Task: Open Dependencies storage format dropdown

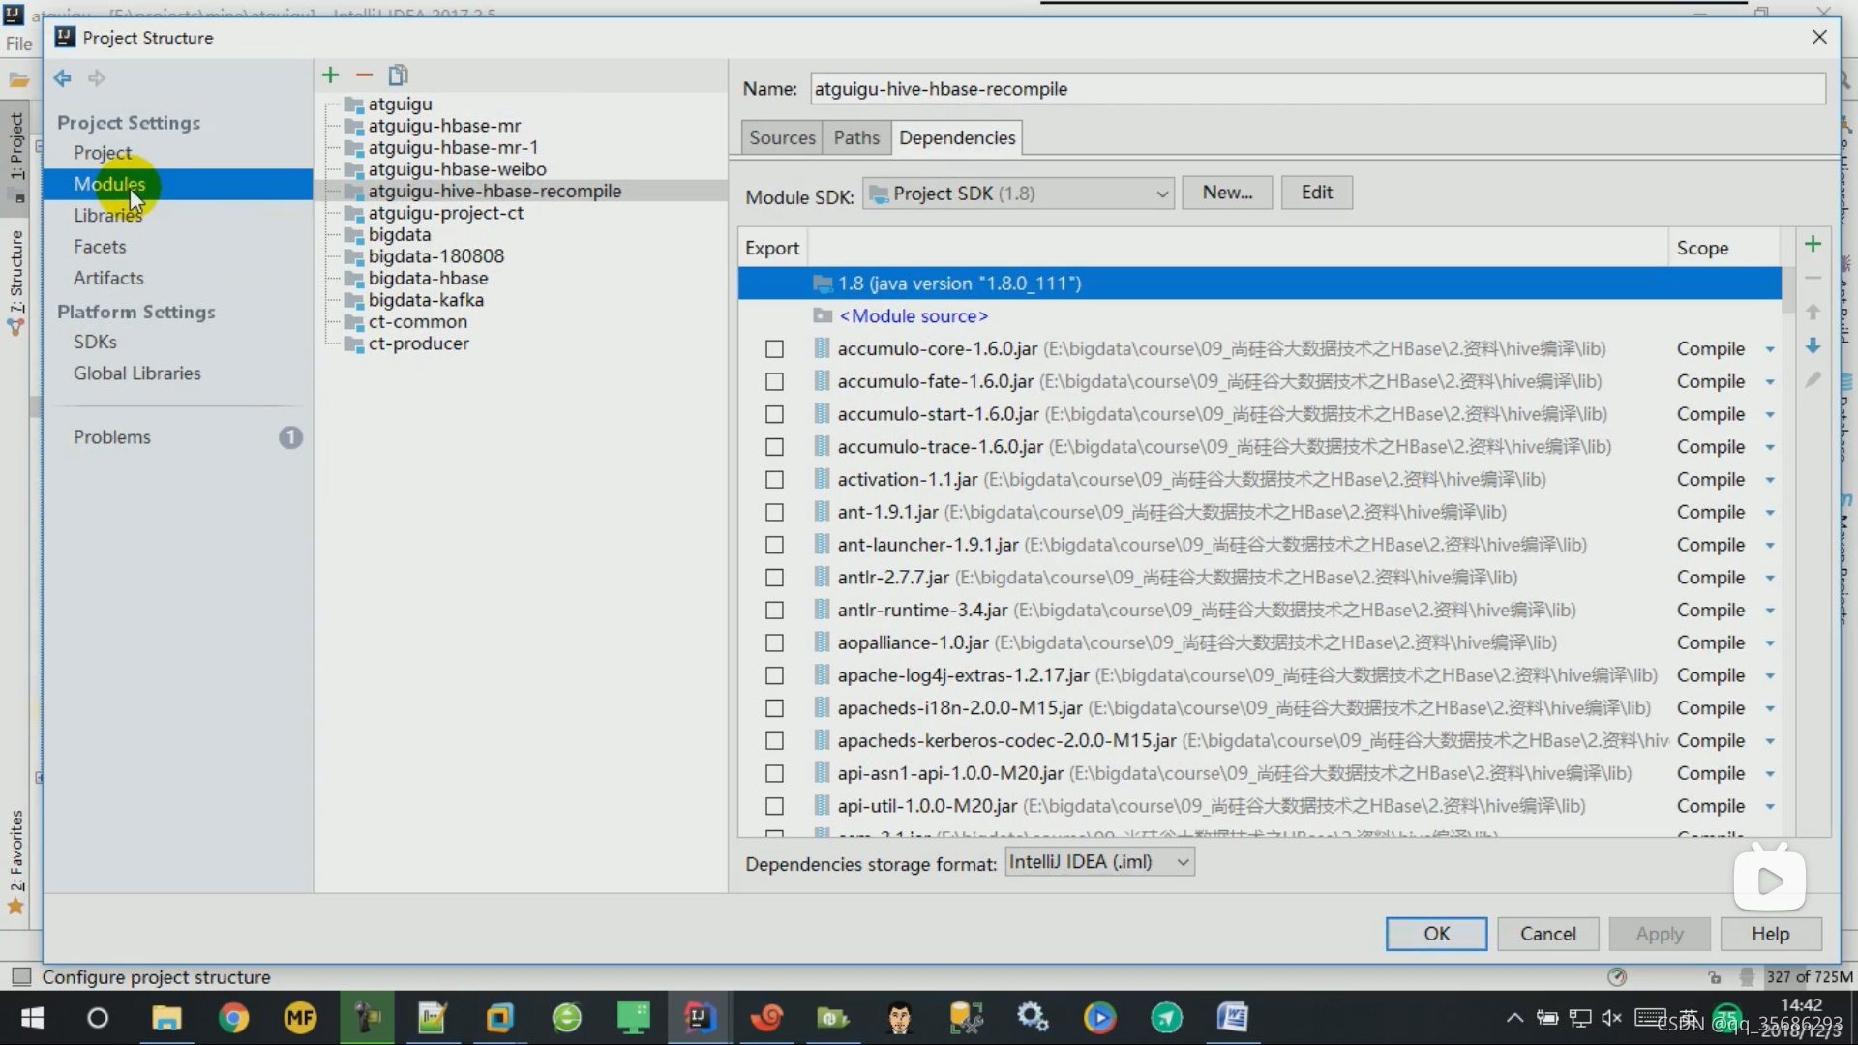Action: 1099,862
